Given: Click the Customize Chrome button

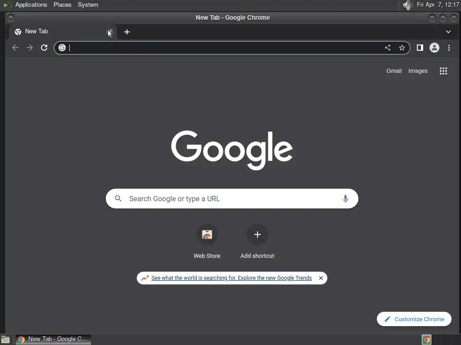Looking at the screenshot, I should pyautogui.click(x=414, y=319).
